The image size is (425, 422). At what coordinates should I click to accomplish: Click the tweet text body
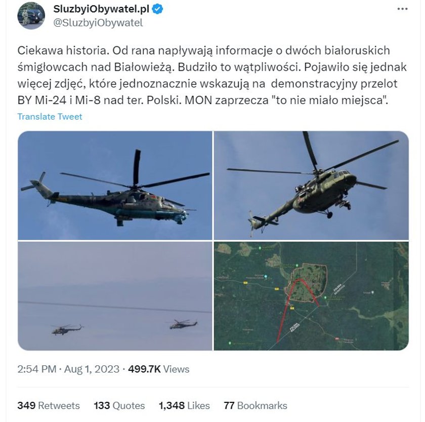pos(212,75)
